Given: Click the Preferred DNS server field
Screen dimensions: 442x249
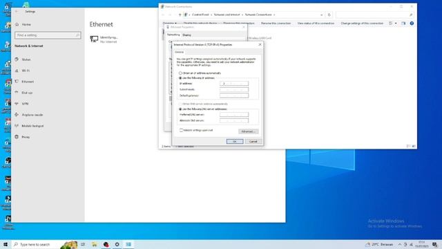Looking at the screenshot, I should tap(234, 115).
